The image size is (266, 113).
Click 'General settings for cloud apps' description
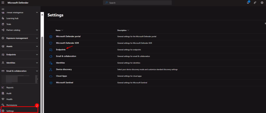[129, 76]
